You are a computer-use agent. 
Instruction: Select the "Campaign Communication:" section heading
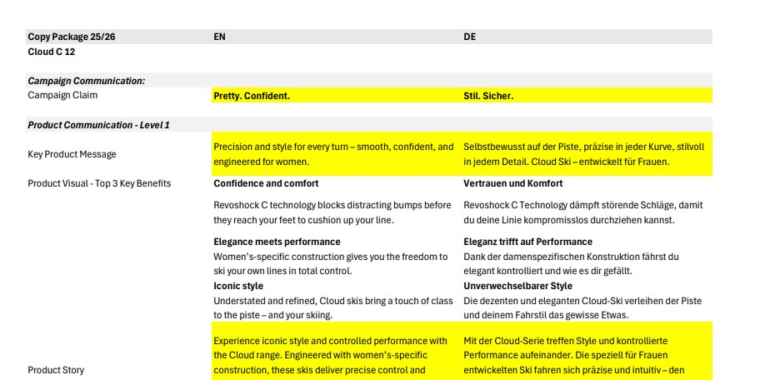click(87, 81)
